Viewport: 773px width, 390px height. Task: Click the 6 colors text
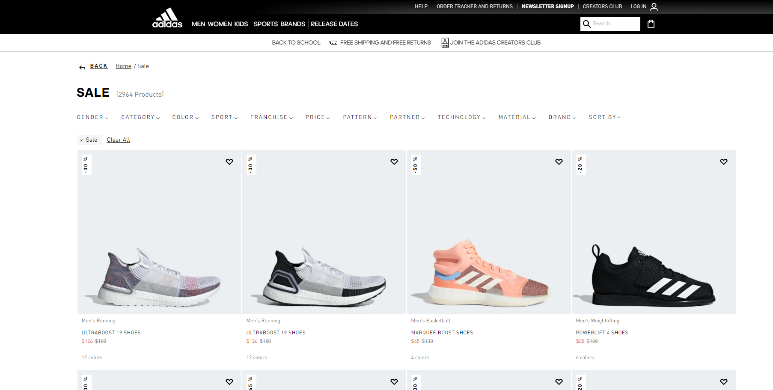[585, 357]
